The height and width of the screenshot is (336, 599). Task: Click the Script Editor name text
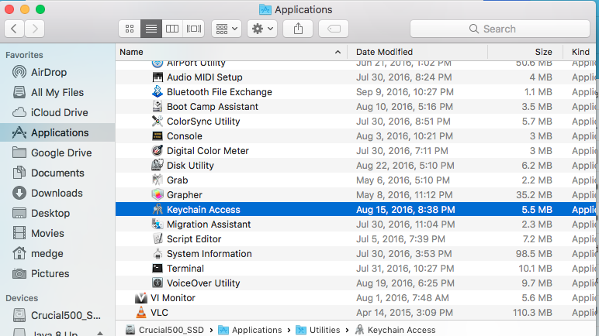[194, 239]
